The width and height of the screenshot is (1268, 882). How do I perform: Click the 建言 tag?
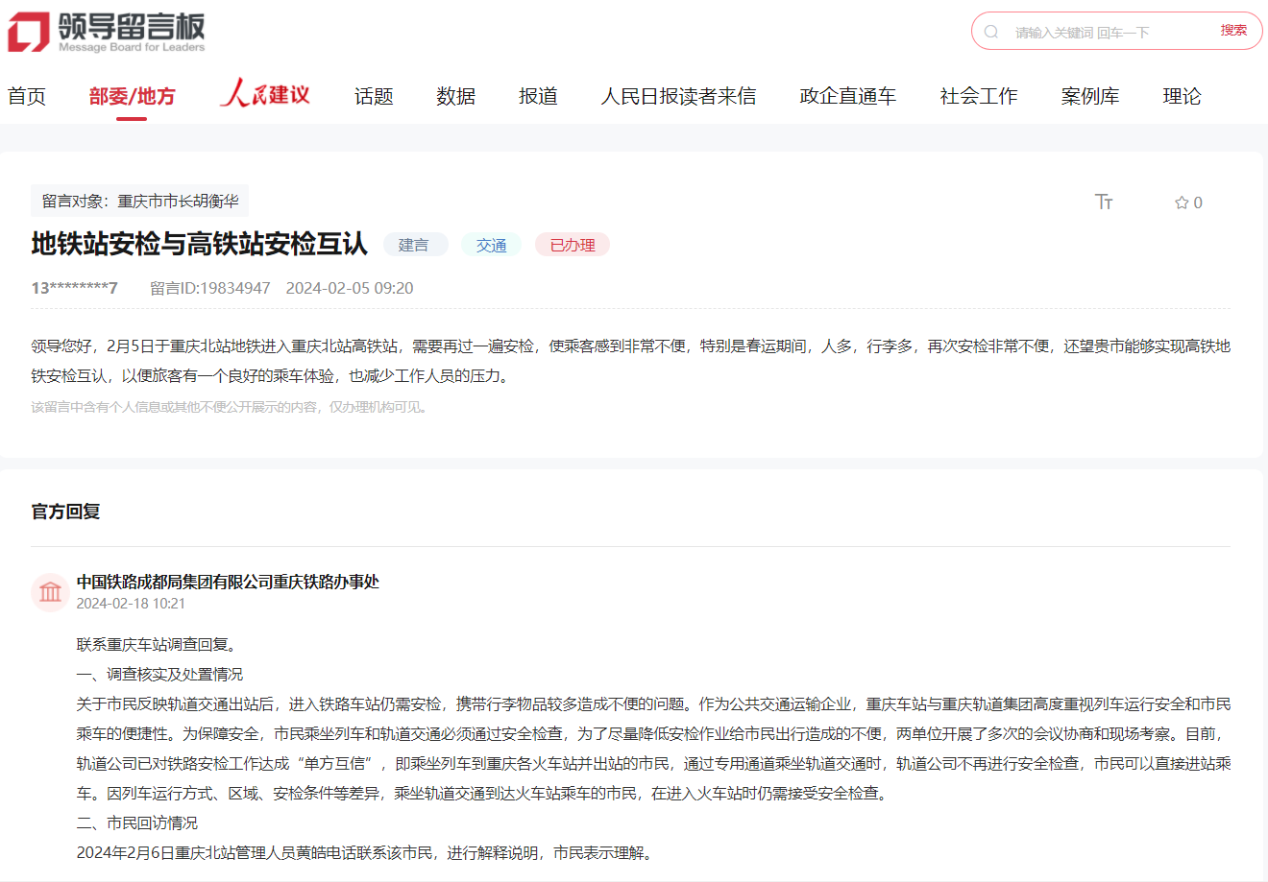415,245
